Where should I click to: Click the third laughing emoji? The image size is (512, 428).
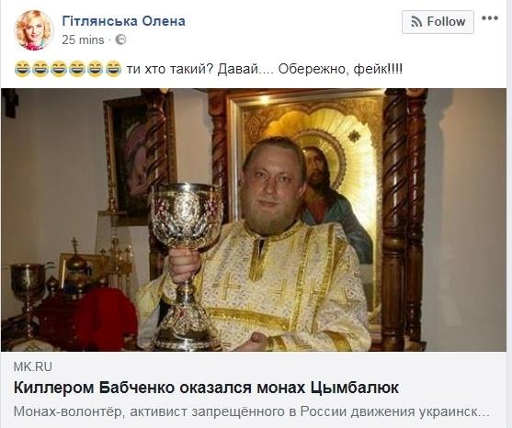coord(59,69)
